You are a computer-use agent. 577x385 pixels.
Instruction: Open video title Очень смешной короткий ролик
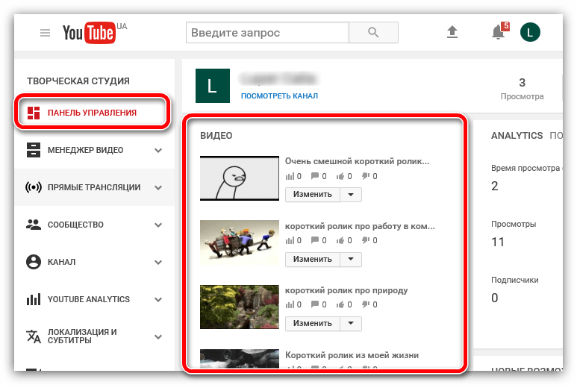(357, 161)
